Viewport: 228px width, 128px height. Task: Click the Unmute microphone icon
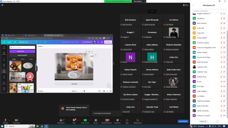click(5, 120)
